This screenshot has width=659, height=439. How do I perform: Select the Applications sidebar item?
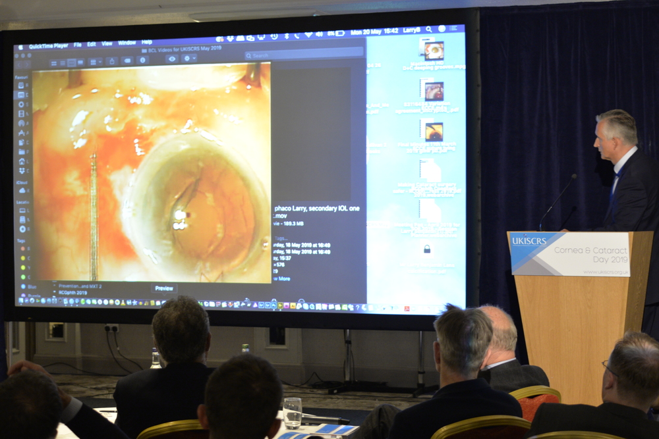22,133
